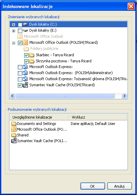The image size is (137, 195).
Task: Click the Uwzględnione lokalizacje column header
Action: click(x=39, y=117)
